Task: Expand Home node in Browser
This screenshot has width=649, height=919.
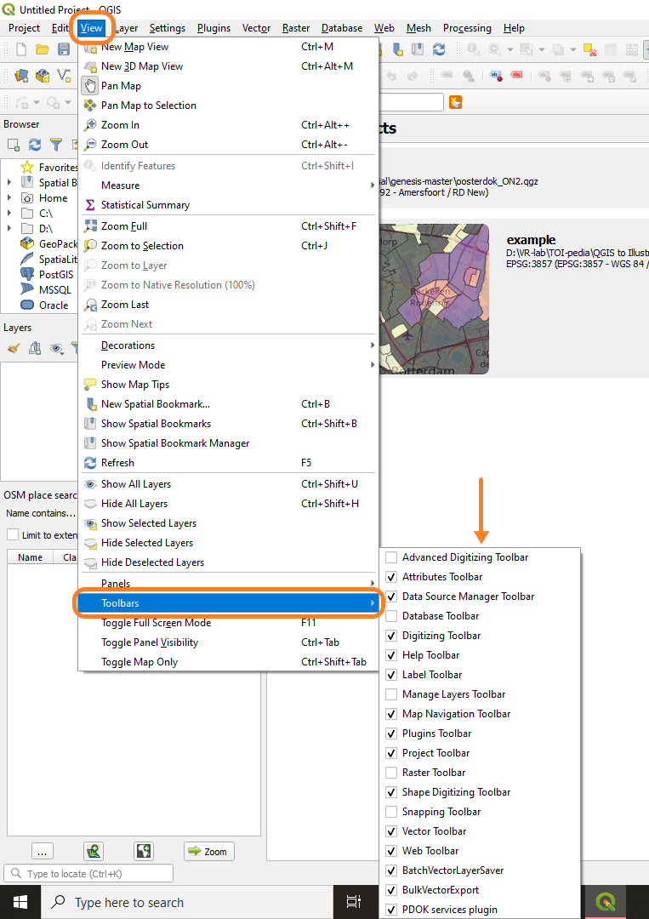Action: pyautogui.click(x=9, y=198)
